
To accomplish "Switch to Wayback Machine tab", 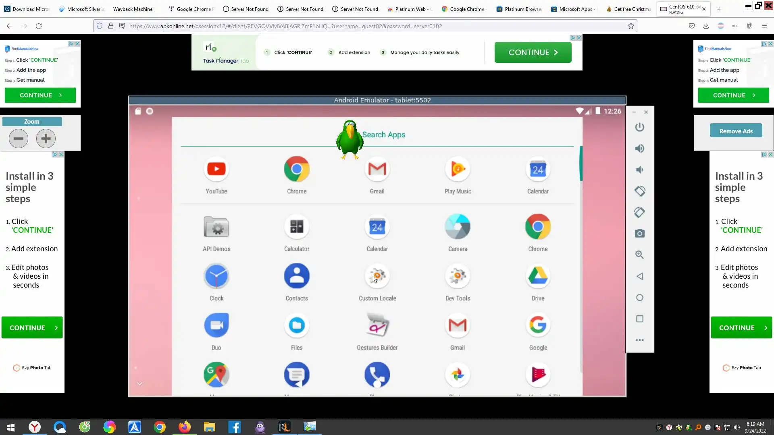I will tap(133, 9).
